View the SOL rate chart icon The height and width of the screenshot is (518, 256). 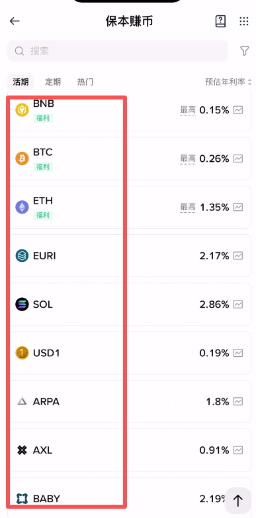coord(238,304)
